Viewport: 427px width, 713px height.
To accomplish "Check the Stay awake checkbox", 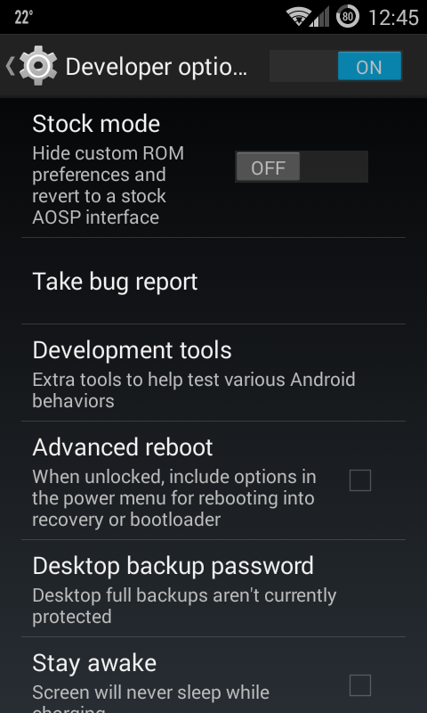I will (x=360, y=685).
